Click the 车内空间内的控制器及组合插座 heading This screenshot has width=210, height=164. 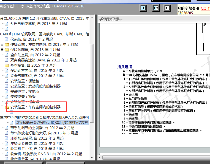pos(45,117)
